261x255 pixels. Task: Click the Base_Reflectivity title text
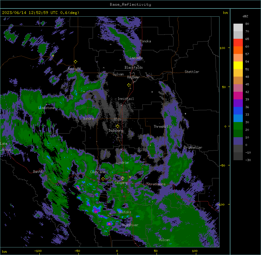[130, 5]
